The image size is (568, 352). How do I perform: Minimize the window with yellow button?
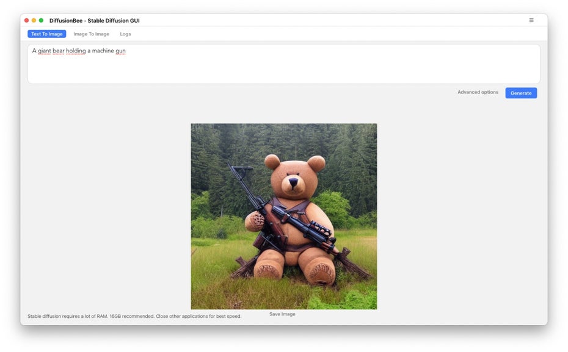point(34,21)
